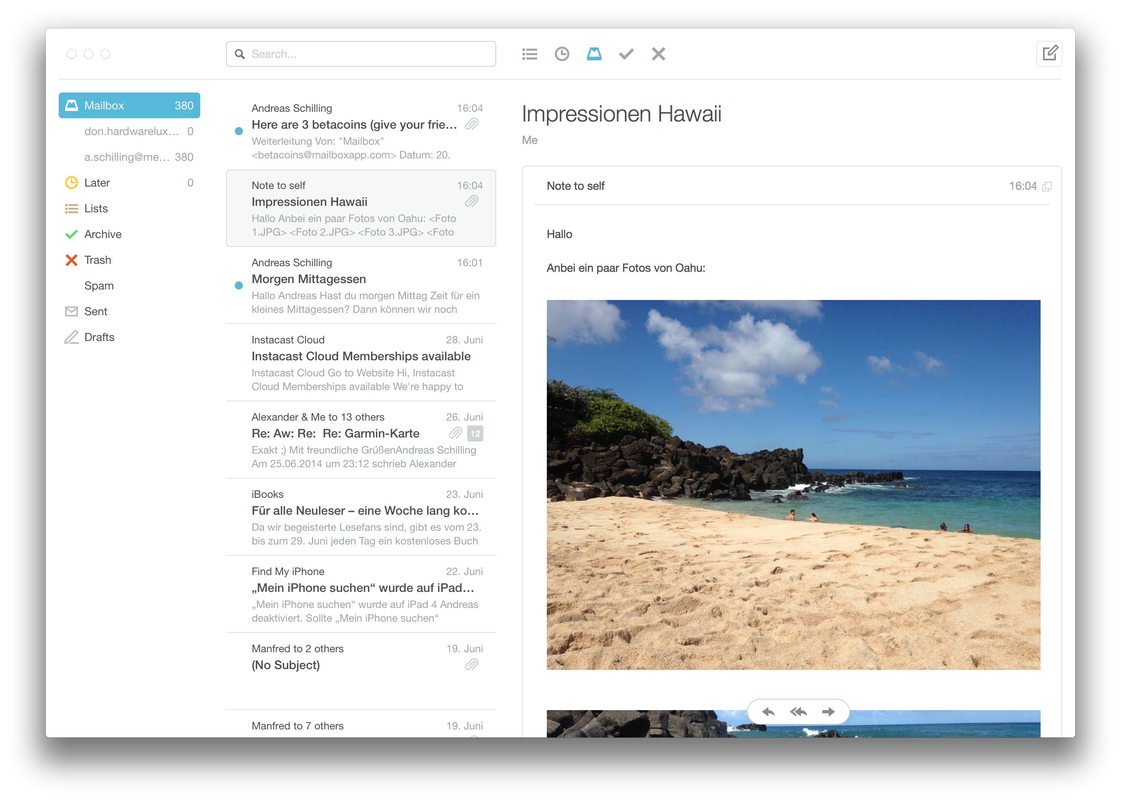Open Instacast Cloud Memberships available email

(361, 363)
